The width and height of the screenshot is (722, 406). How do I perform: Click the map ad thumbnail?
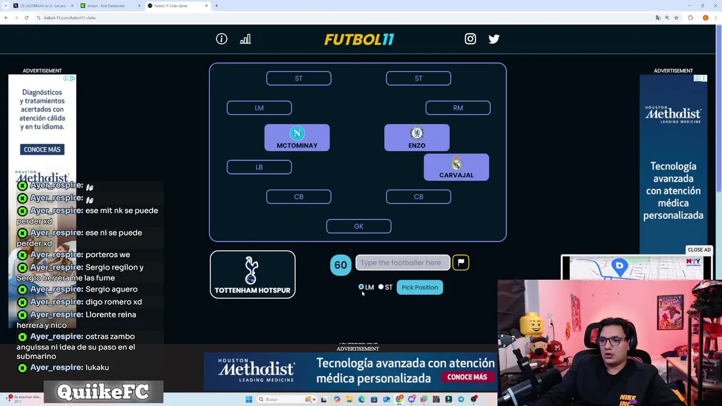(x=636, y=268)
